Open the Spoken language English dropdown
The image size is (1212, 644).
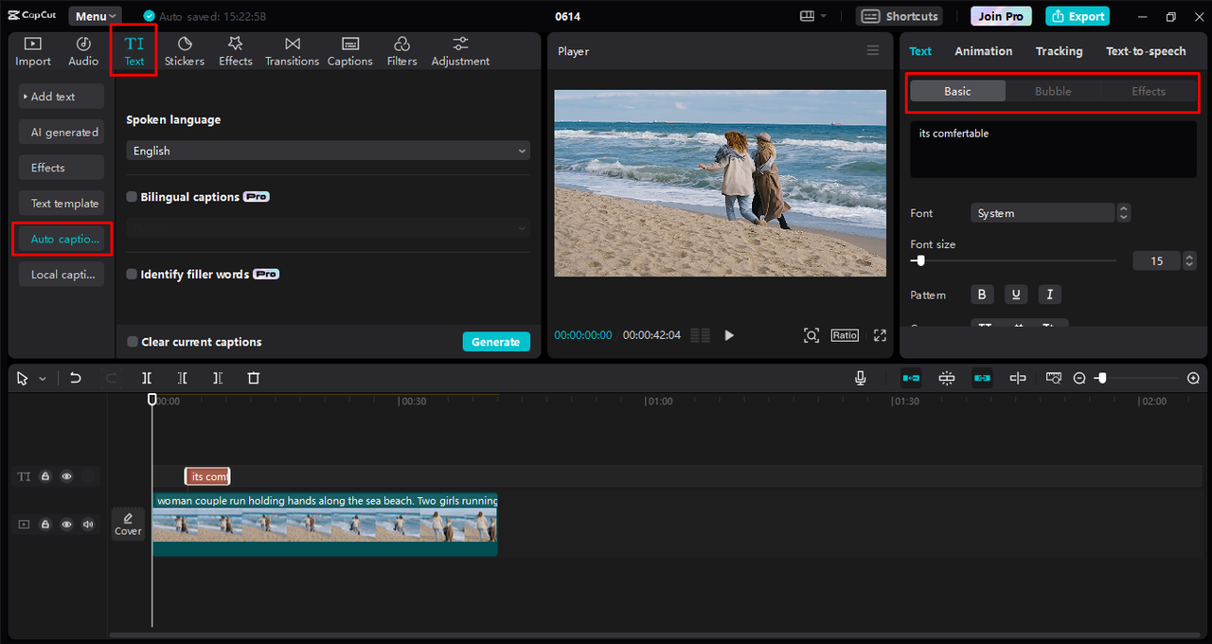(328, 151)
